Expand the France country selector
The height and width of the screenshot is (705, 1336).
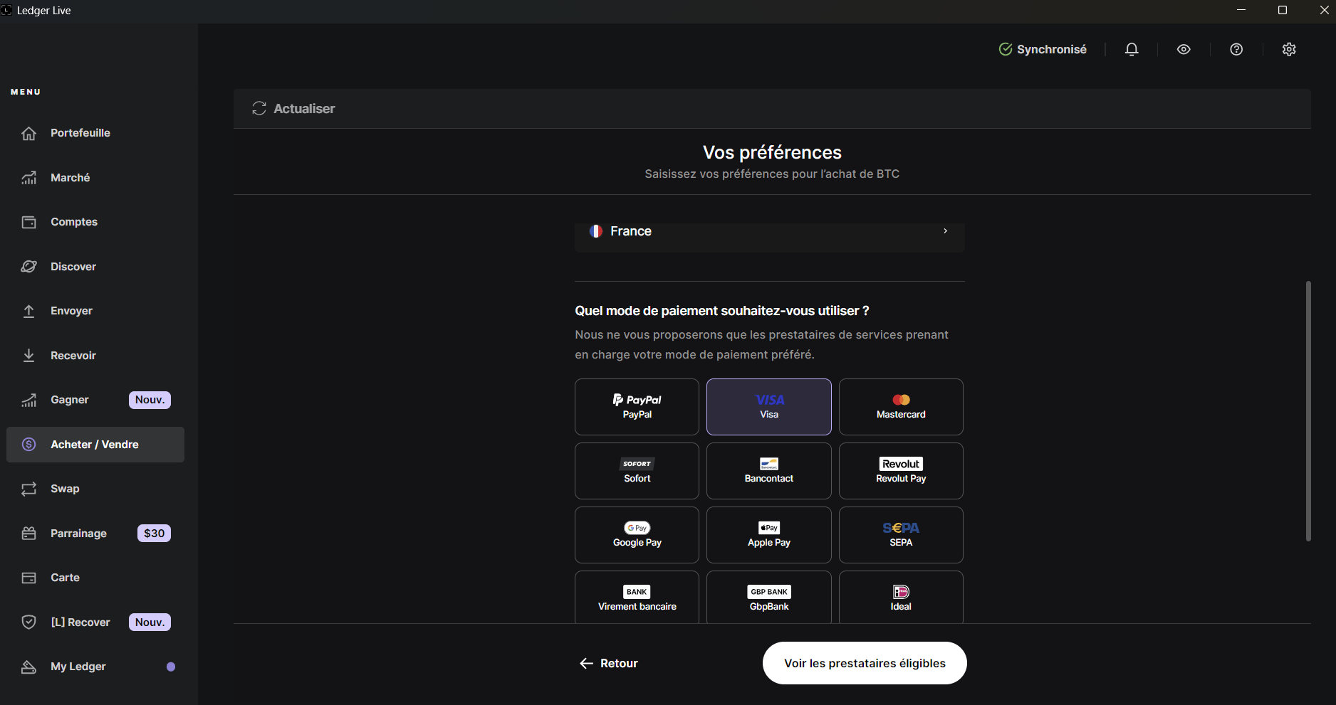click(x=769, y=231)
